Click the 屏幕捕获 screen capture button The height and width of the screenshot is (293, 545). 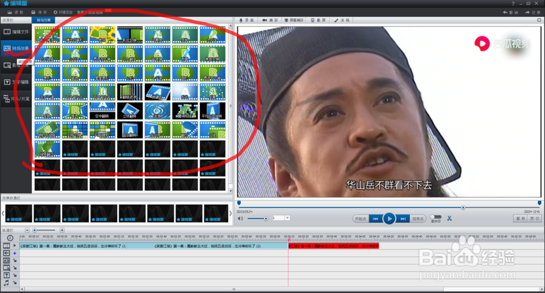pyautogui.click(x=294, y=20)
